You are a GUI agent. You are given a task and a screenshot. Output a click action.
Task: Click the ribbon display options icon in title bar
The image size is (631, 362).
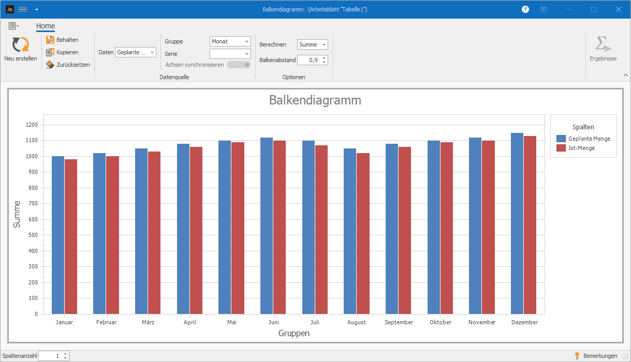544,9
